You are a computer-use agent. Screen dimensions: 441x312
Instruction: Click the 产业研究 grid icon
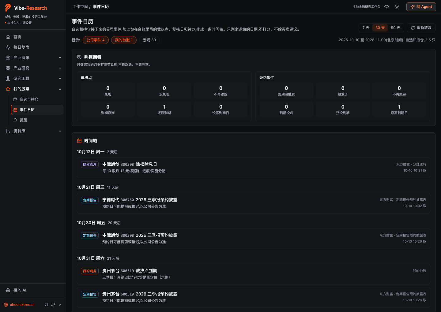8,68
